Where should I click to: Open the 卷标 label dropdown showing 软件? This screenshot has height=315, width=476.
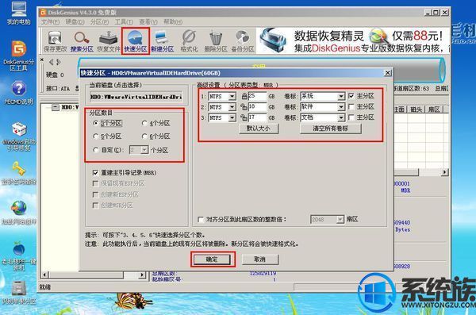tap(341, 107)
